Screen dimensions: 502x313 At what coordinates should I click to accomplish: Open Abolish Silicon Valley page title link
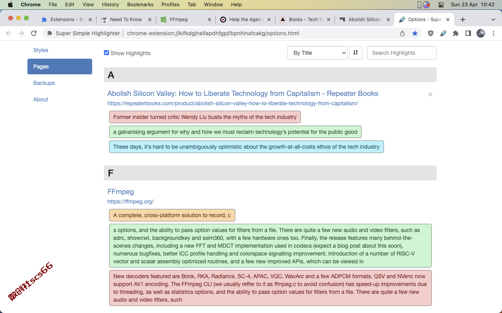[x=243, y=94]
